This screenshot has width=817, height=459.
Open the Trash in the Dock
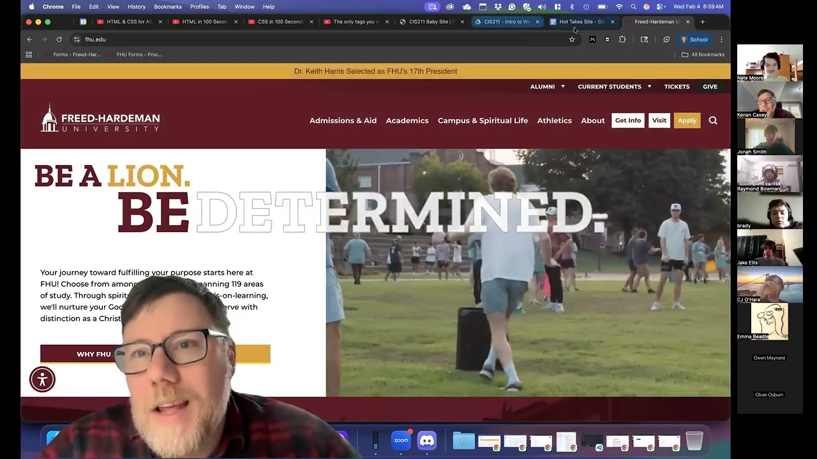click(694, 441)
